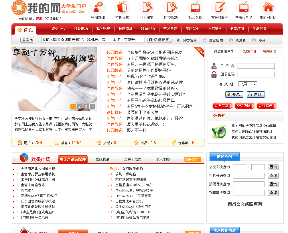
Task: Focus the 登录密码 input field
Action: pos(256,75)
